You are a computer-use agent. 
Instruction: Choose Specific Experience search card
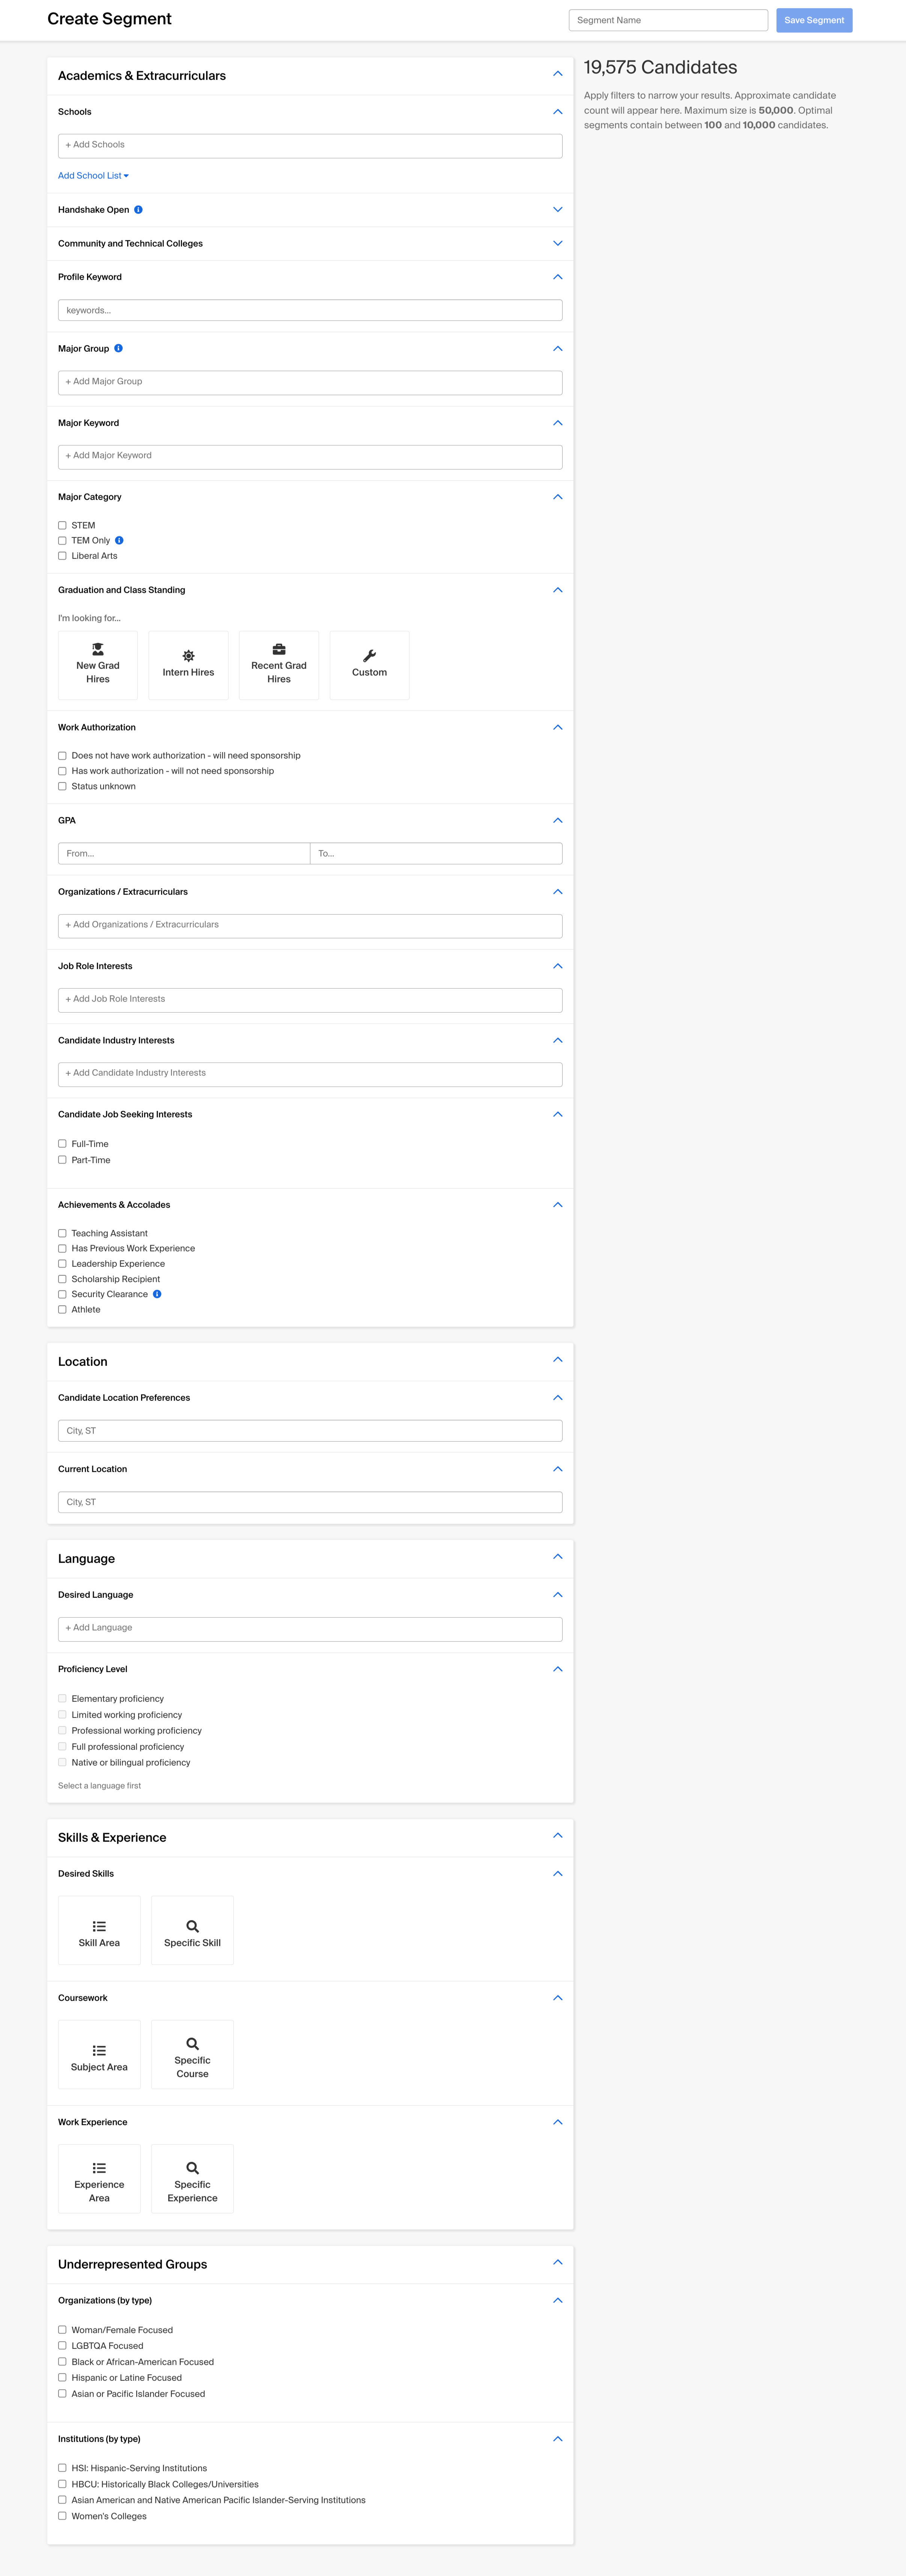192,2179
